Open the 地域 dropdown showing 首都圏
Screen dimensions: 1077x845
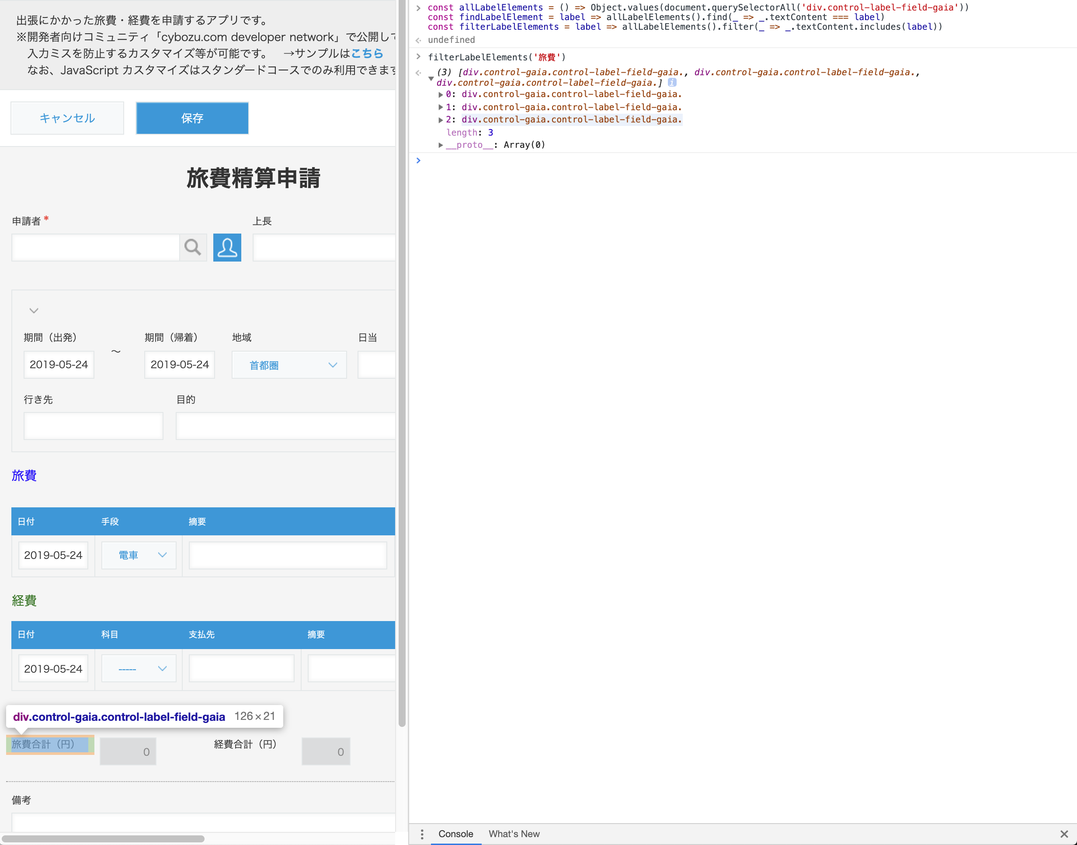(x=289, y=365)
